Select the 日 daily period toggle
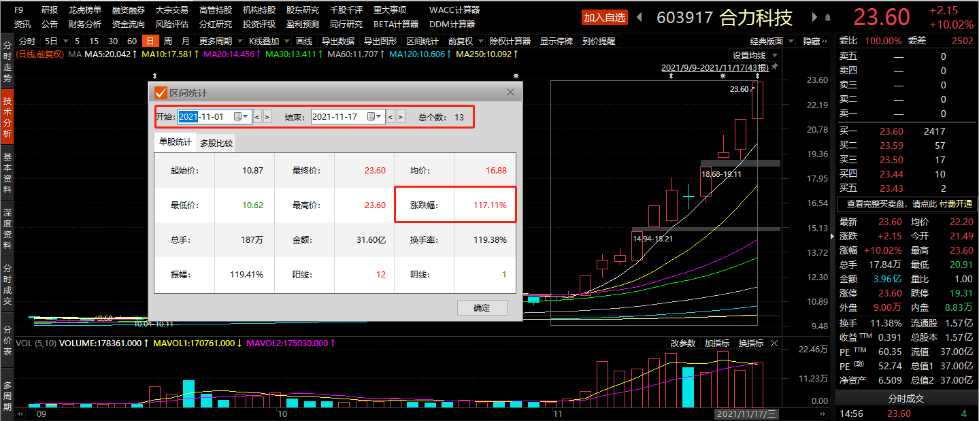The image size is (979, 421). point(149,41)
